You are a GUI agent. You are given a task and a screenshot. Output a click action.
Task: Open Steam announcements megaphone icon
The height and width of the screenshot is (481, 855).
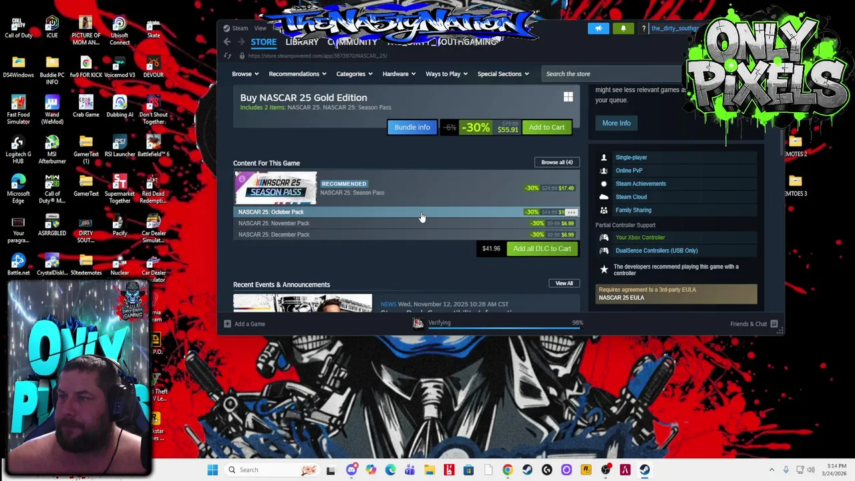(x=598, y=28)
